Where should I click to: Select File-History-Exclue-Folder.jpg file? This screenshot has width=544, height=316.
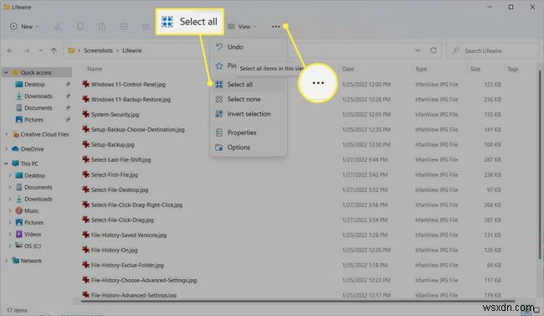coord(127,265)
